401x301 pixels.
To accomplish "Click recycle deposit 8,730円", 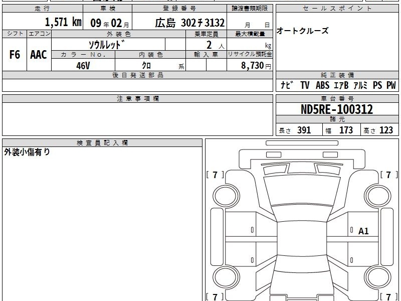I will tap(256, 66).
